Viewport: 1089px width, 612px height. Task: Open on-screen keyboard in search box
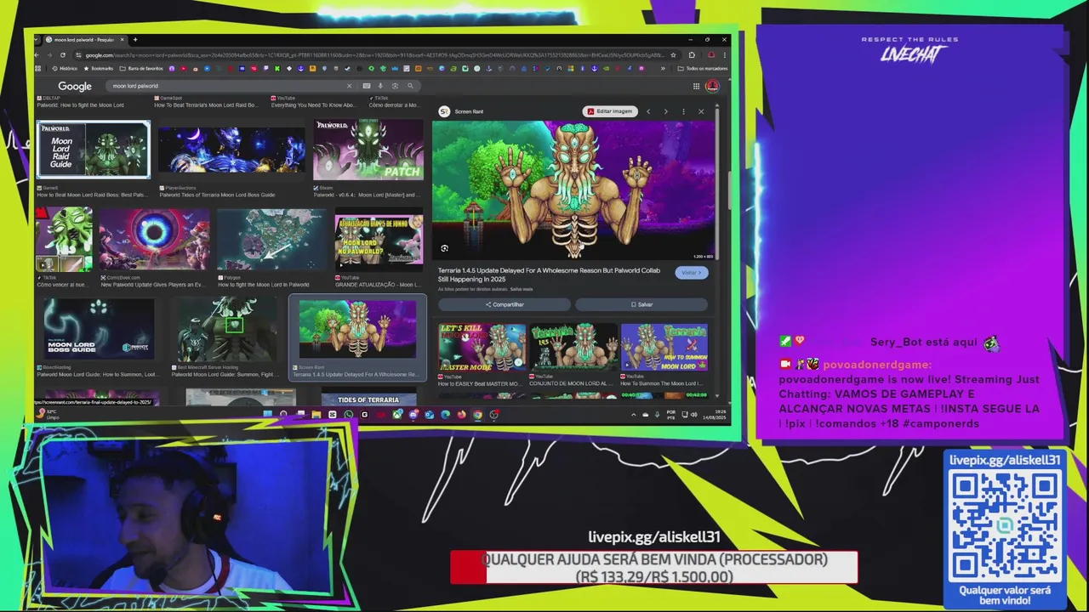367,86
